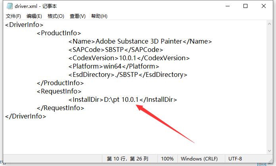The image size is (276, 166).
Task: Open the 格式(O) menu
Action: tap(56, 16)
